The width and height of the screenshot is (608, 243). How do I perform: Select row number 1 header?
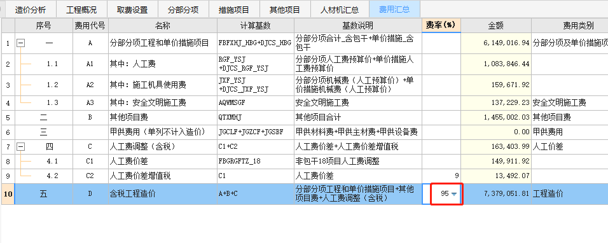point(8,43)
